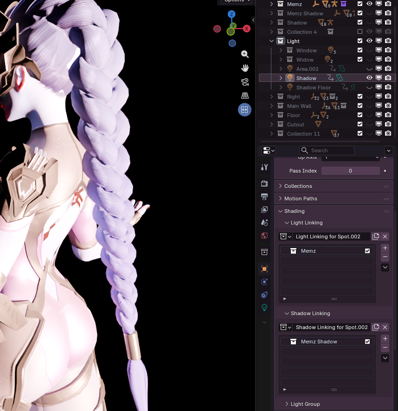Open the Shadow Linking collection browse dropdown
Image resolution: width=398 pixels, height=411 pixels.
(x=285, y=327)
